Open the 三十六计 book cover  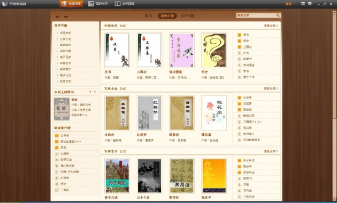(x=149, y=176)
